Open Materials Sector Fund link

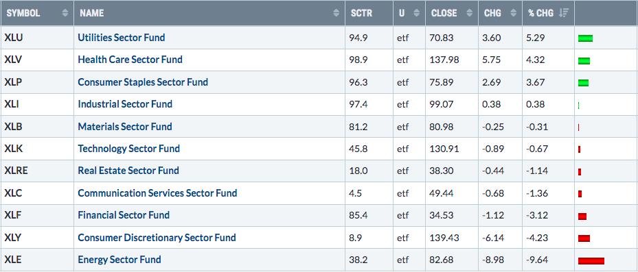125,126
